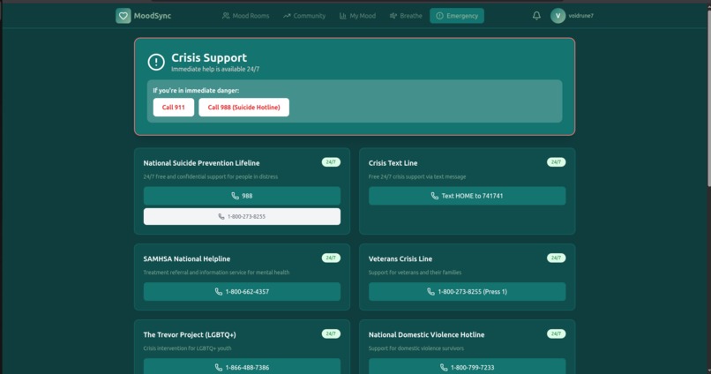This screenshot has height=374, width=711.
Task: Click 'Treatment referral and information service' description
Action: 216,273
